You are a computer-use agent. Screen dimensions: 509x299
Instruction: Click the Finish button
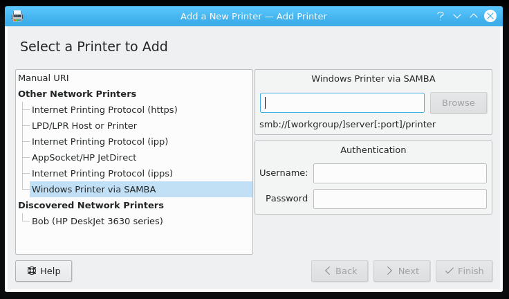point(464,271)
